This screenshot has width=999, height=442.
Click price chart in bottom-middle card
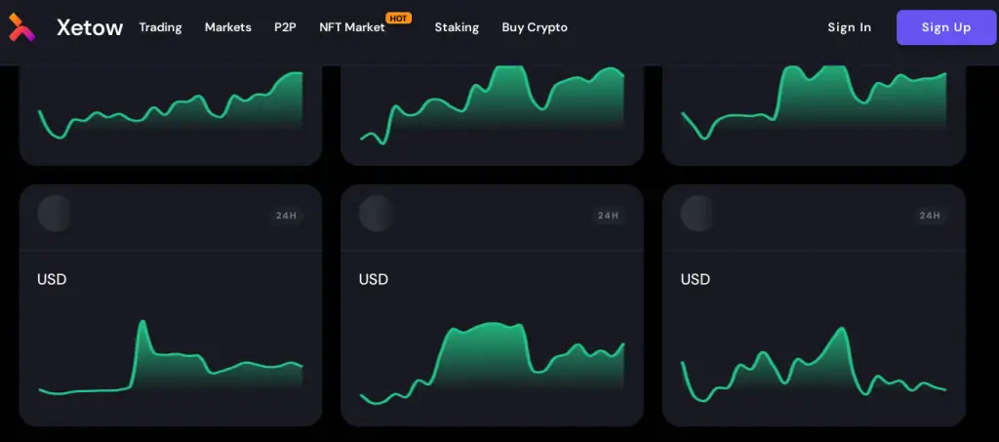pos(492,361)
